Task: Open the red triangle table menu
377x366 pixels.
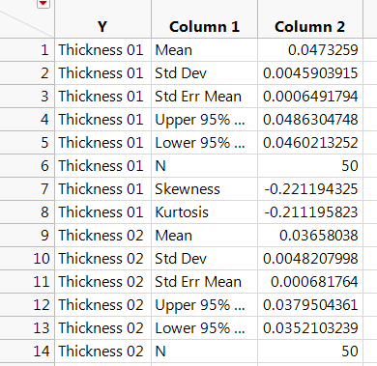Action: coord(43,3)
